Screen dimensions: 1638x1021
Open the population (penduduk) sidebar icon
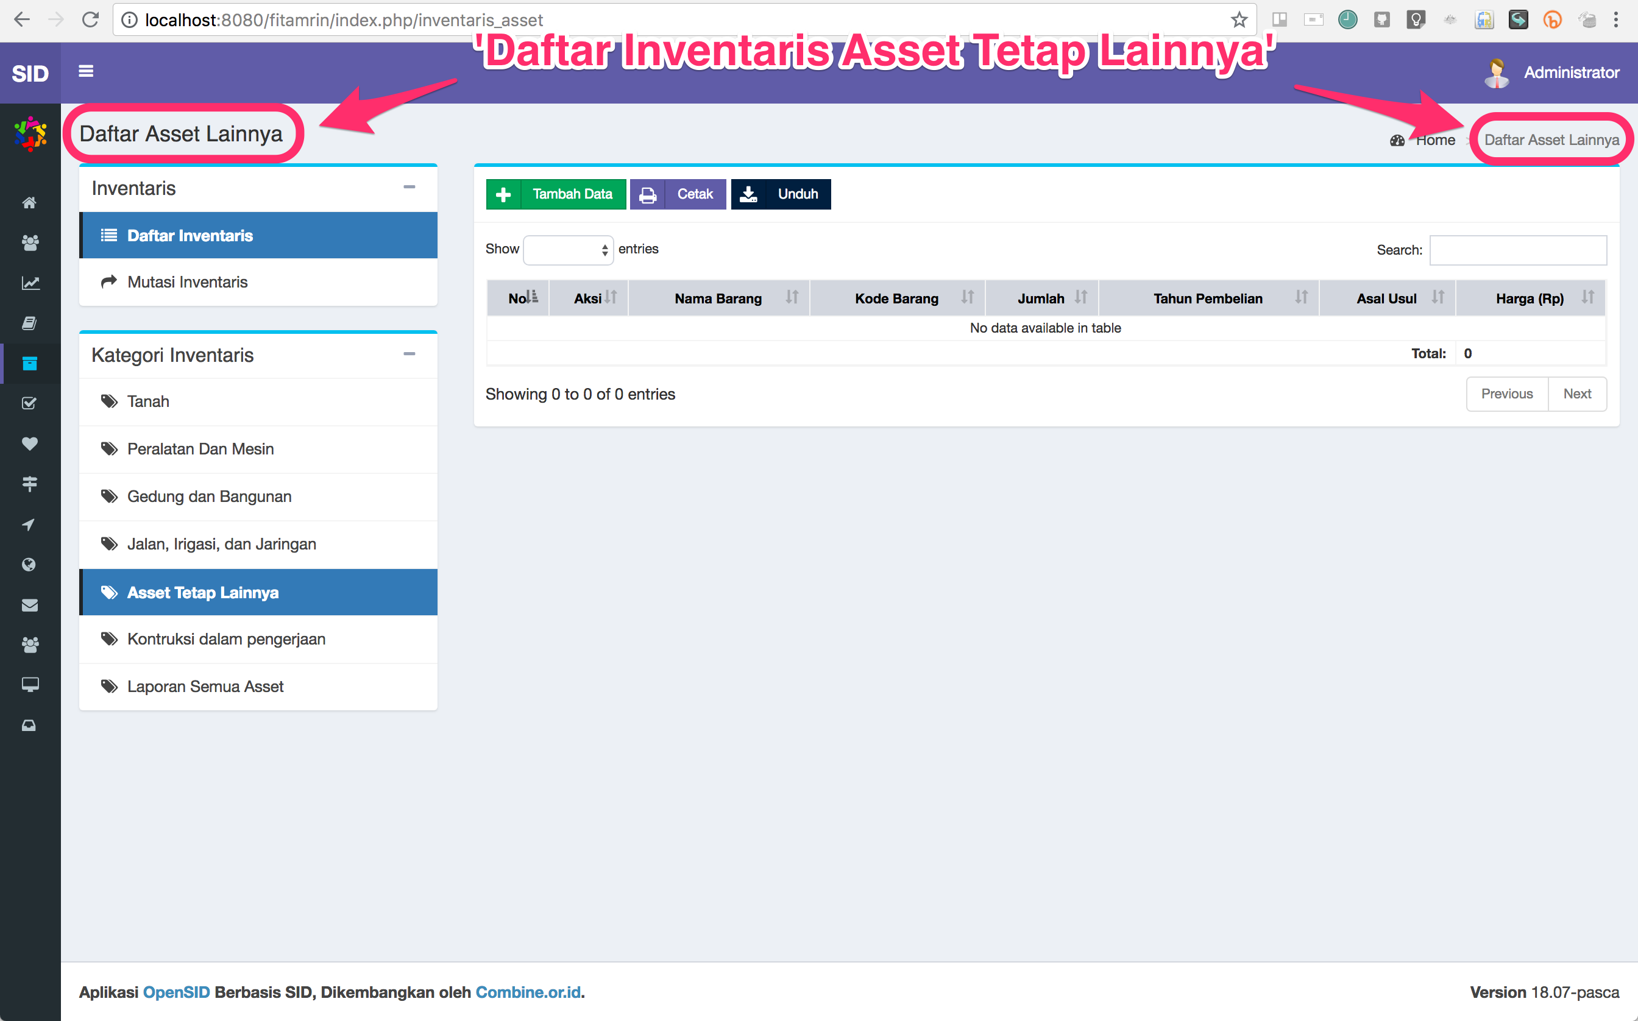click(30, 242)
